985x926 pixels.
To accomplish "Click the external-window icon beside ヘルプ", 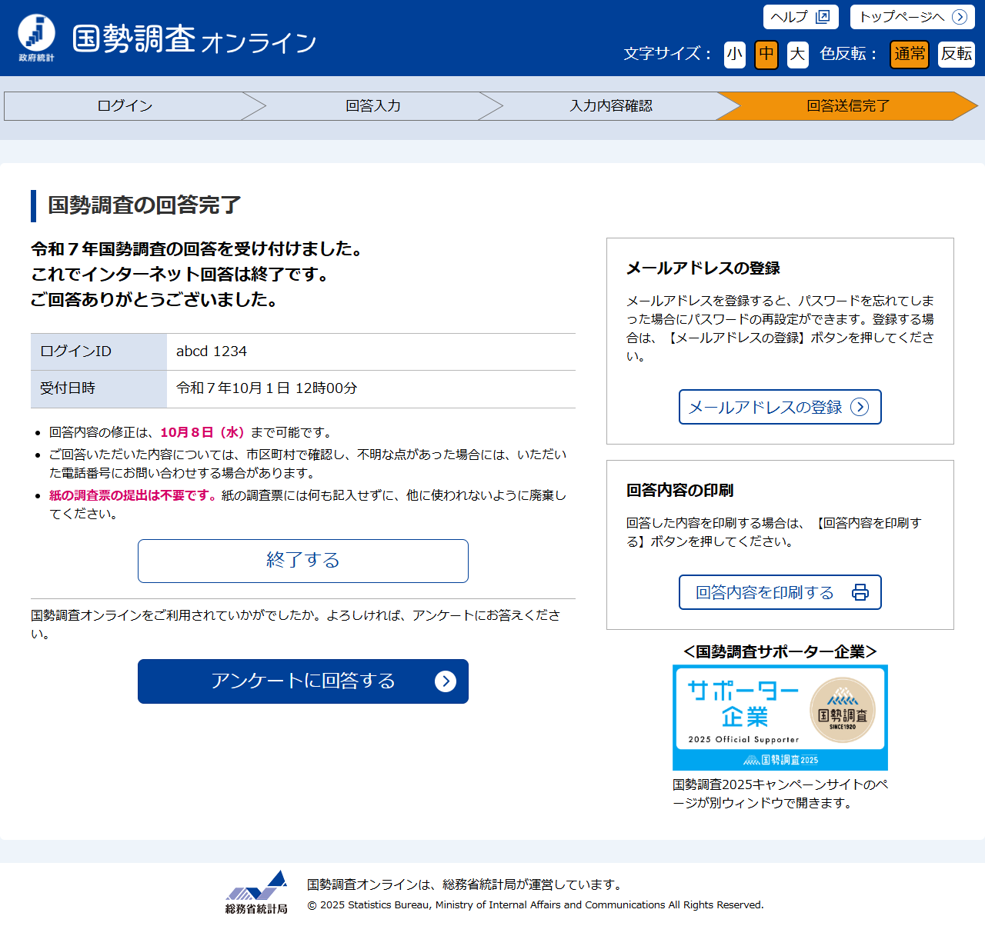I will [x=823, y=17].
